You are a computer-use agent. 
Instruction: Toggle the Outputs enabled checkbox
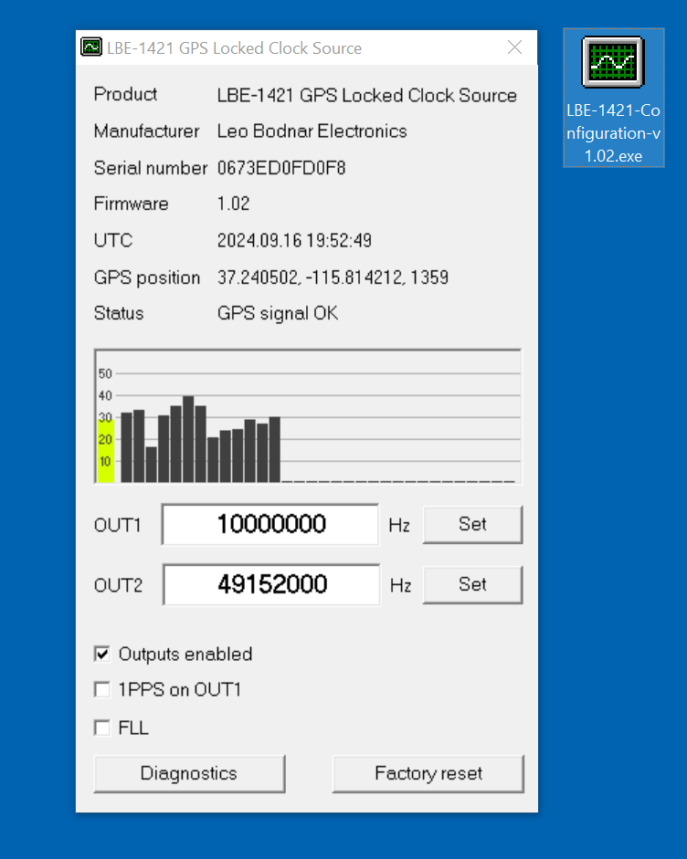(x=102, y=655)
